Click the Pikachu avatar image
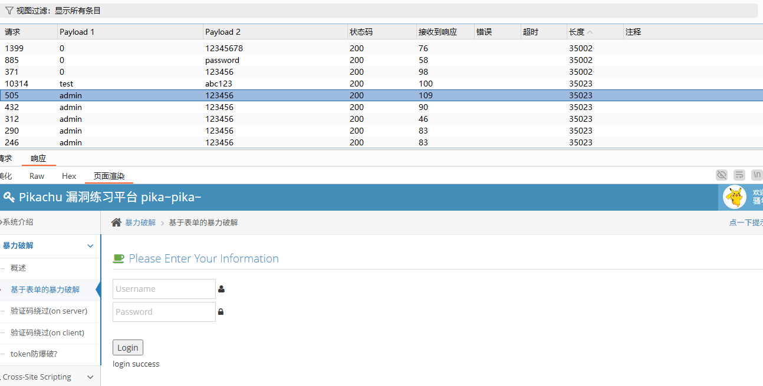This screenshot has height=386, width=763. [735, 197]
